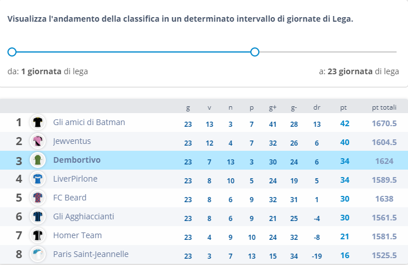Screen dimensions: 408x265
Task: Click the 'dr' column header
Action: (x=317, y=107)
